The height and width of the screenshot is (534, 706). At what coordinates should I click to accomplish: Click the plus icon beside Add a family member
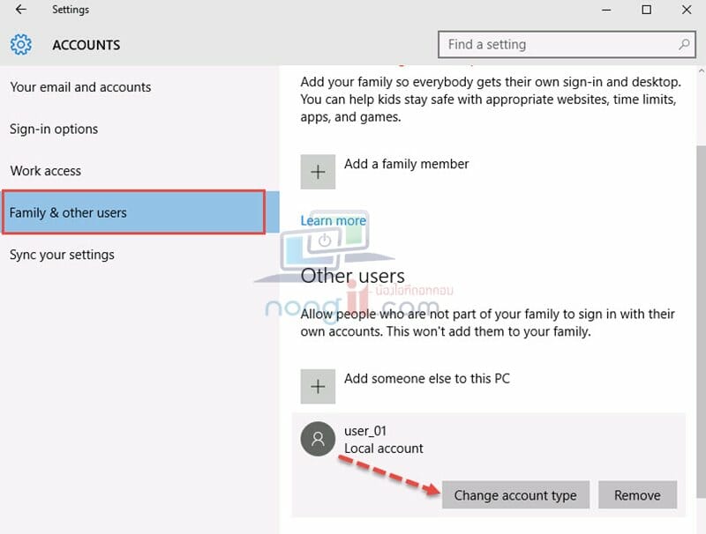(x=318, y=171)
